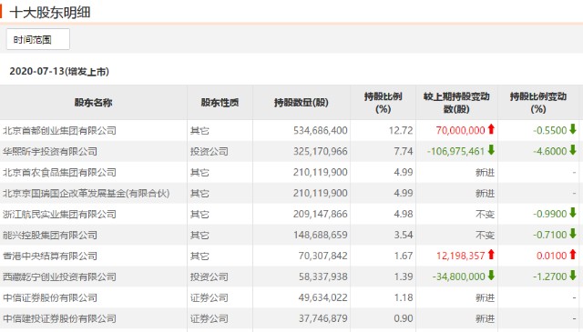The width and height of the screenshot is (583, 332).
Task: Click green down arrow beside -106,975,461
Action: (491, 150)
